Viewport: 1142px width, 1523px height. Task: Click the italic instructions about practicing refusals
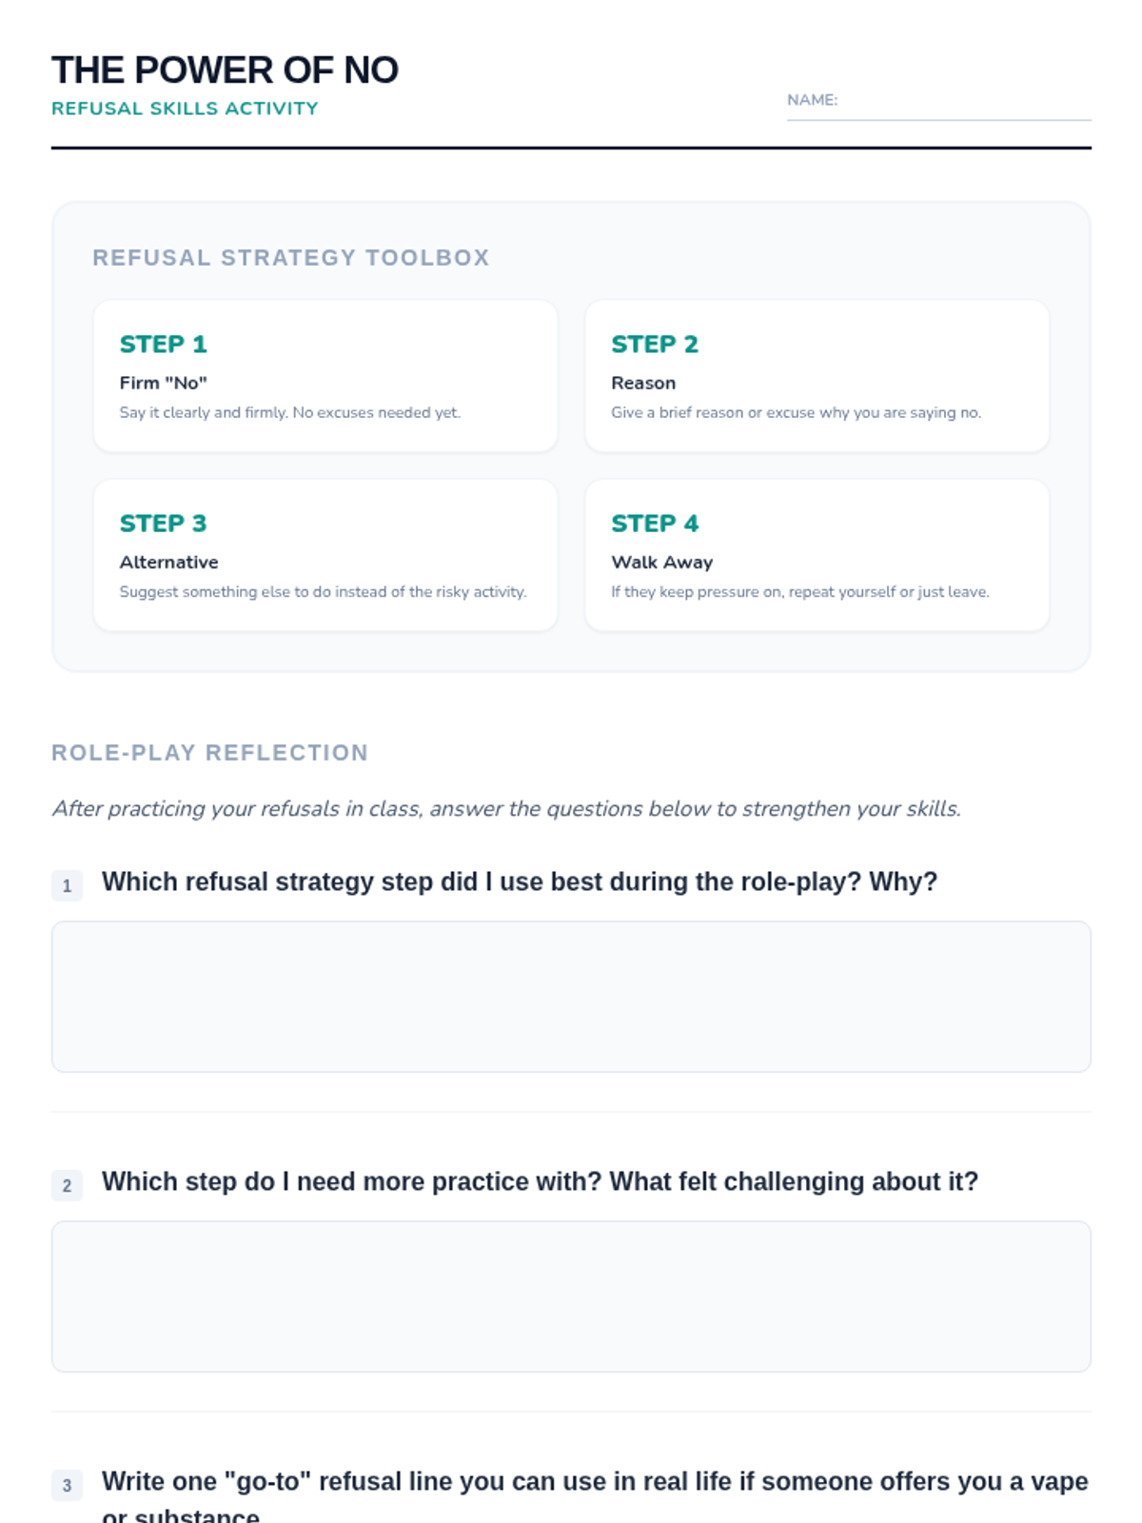pos(506,808)
